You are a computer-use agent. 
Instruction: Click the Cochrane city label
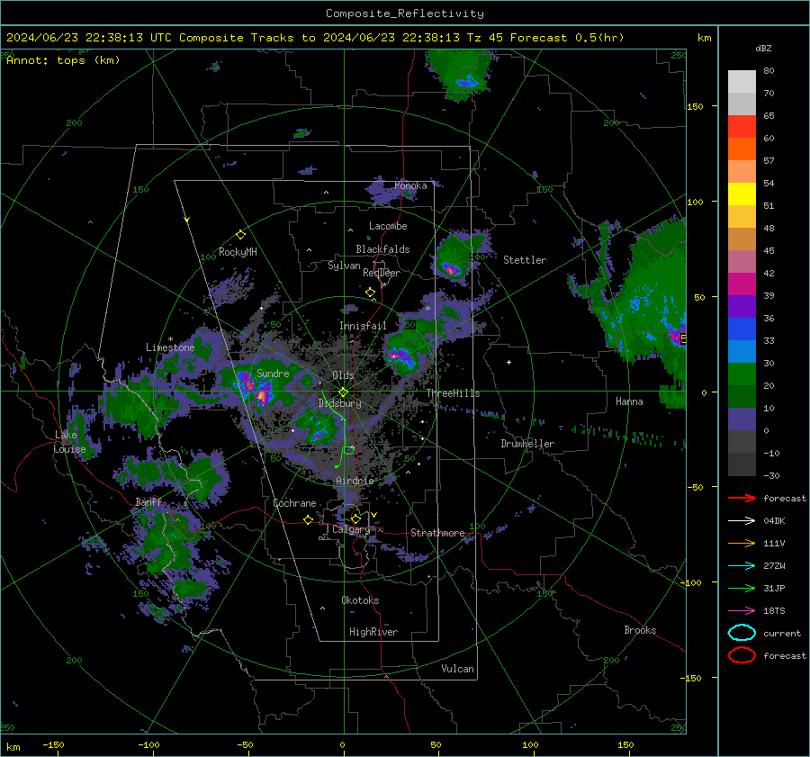tap(294, 503)
